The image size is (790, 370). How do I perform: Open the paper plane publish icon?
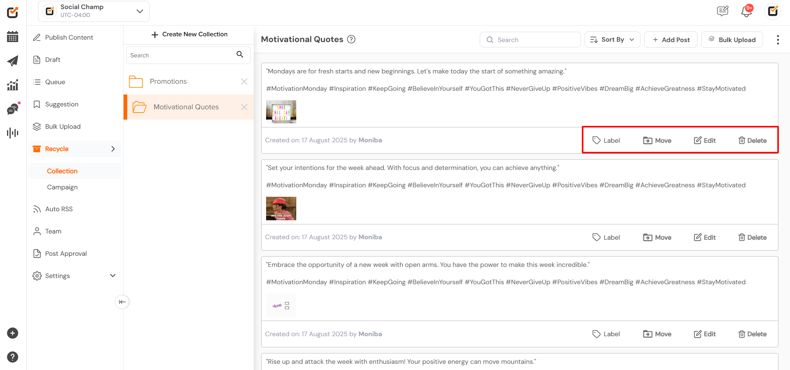click(13, 61)
